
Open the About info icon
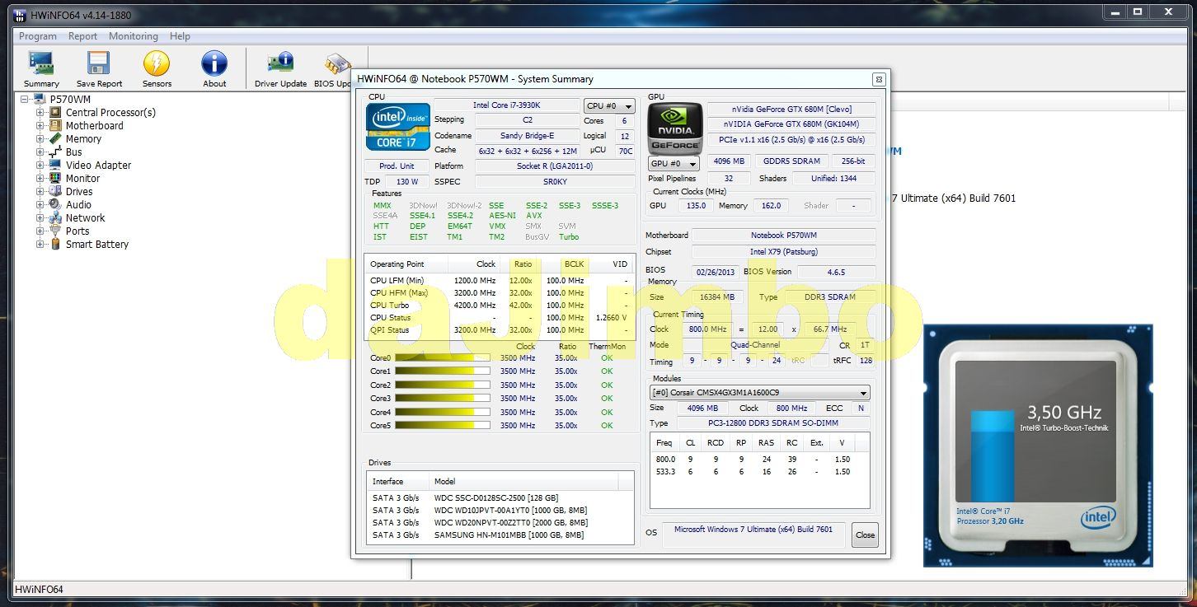[214, 63]
